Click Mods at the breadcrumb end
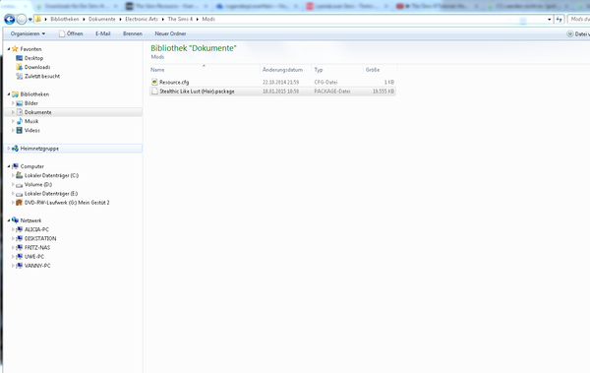 coord(208,19)
